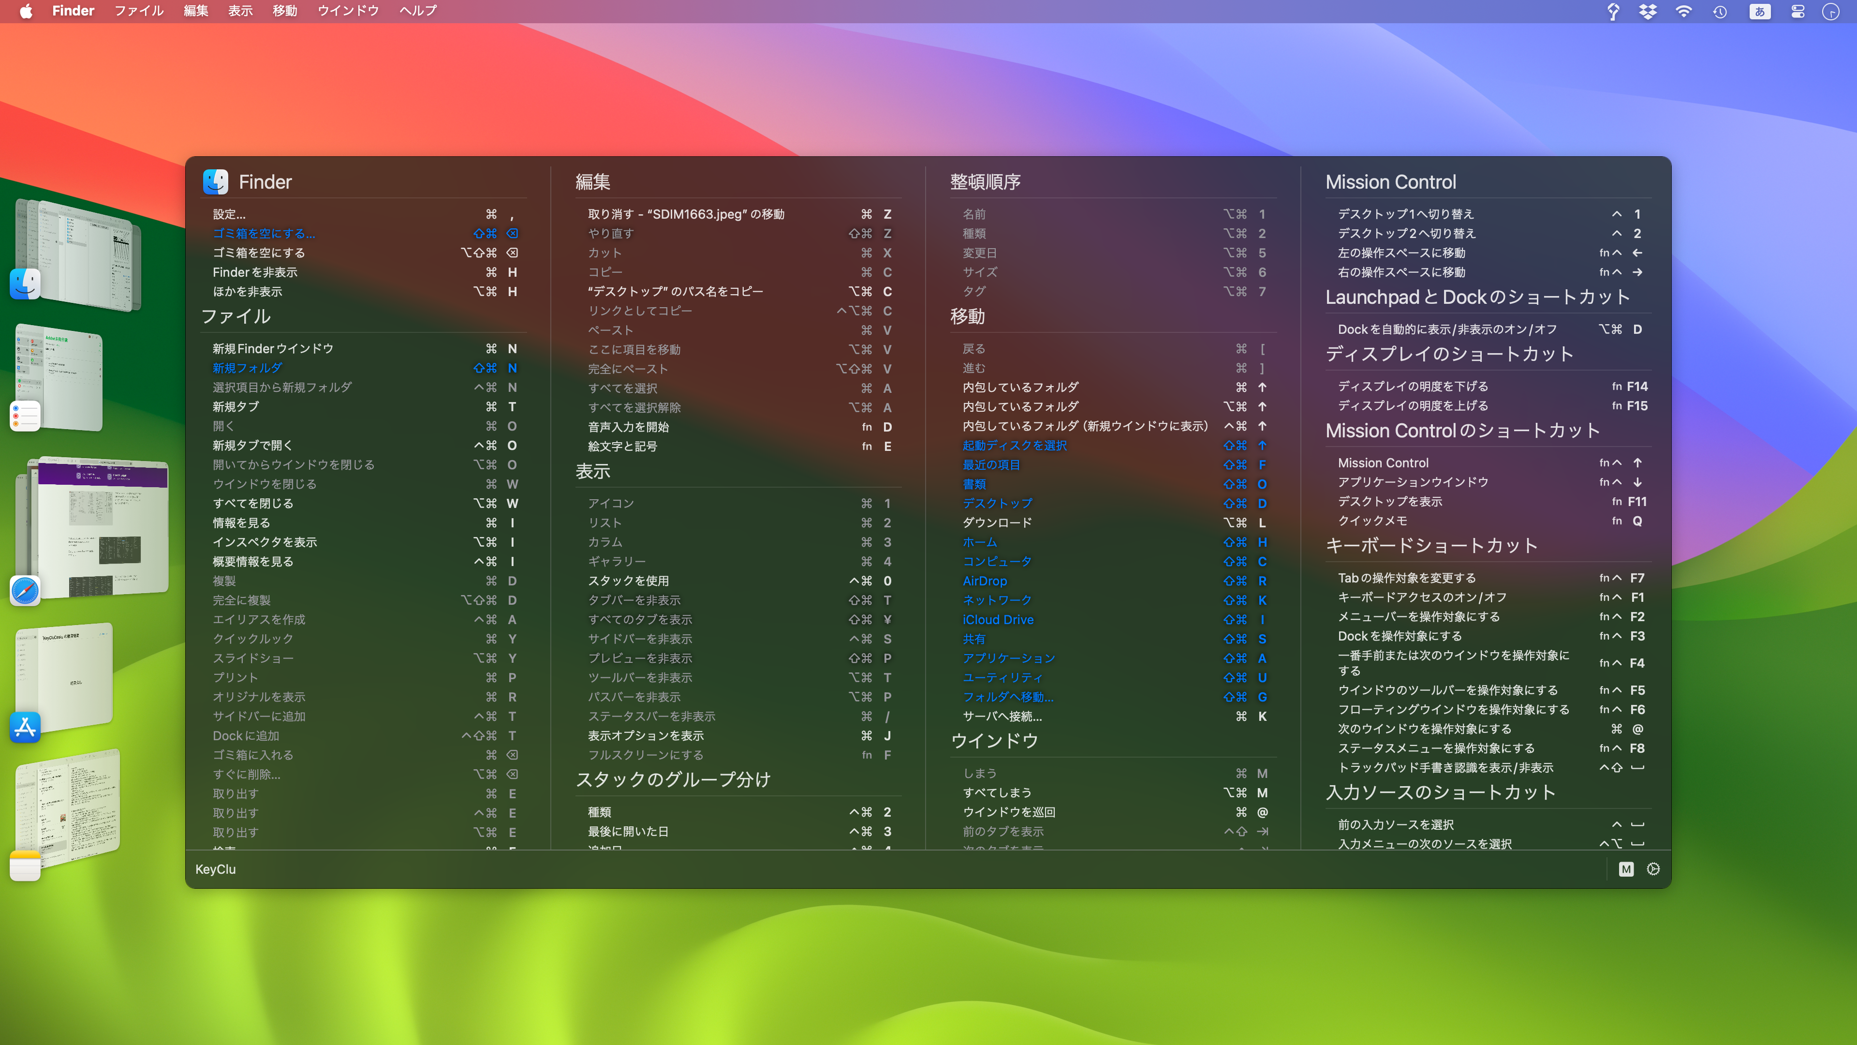Open the Apple menu
The width and height of the screenshot is (1857, 1045).
27,11
